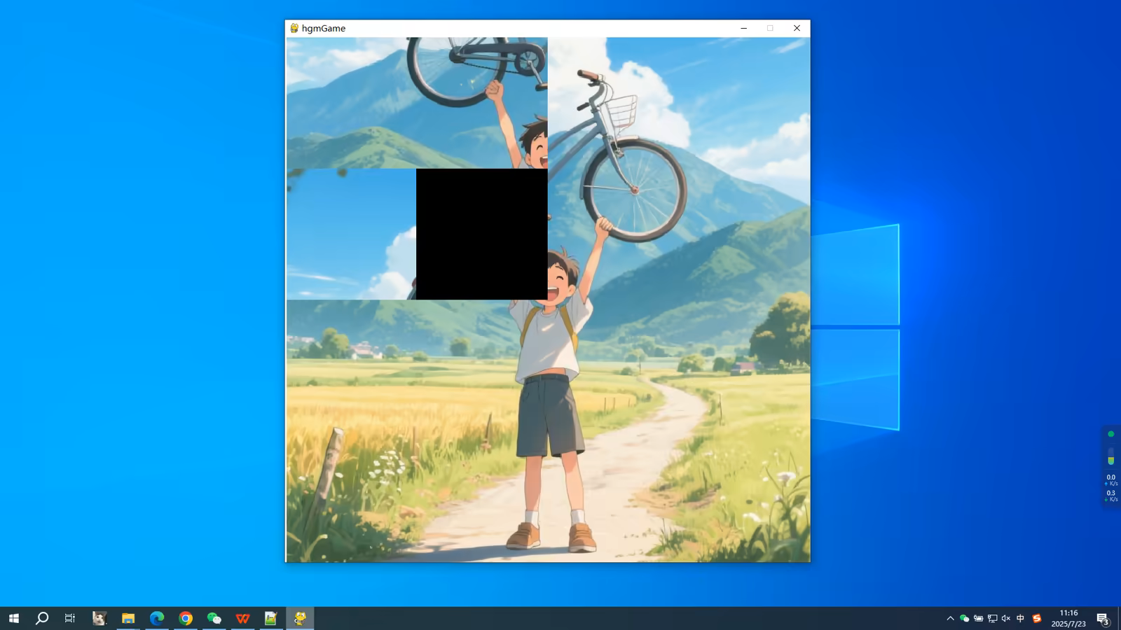Open WeChat from the taskbar
1121x630 pixels.
pyautogui.click(x=214, y=618)
